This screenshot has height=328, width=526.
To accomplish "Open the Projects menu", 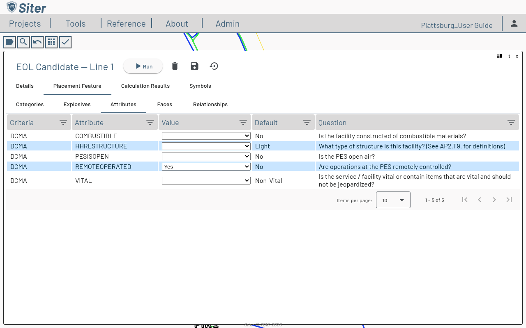I will [25, 23].
